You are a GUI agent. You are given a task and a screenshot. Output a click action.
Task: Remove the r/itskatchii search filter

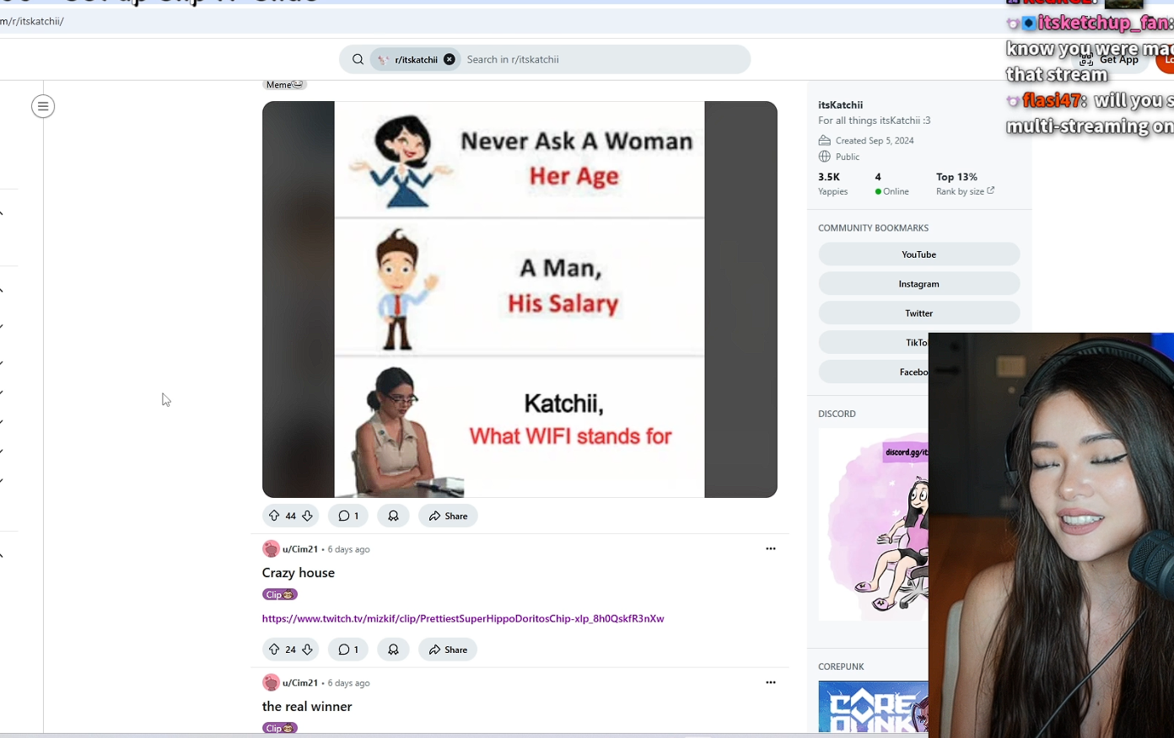(x=450, y=60)
